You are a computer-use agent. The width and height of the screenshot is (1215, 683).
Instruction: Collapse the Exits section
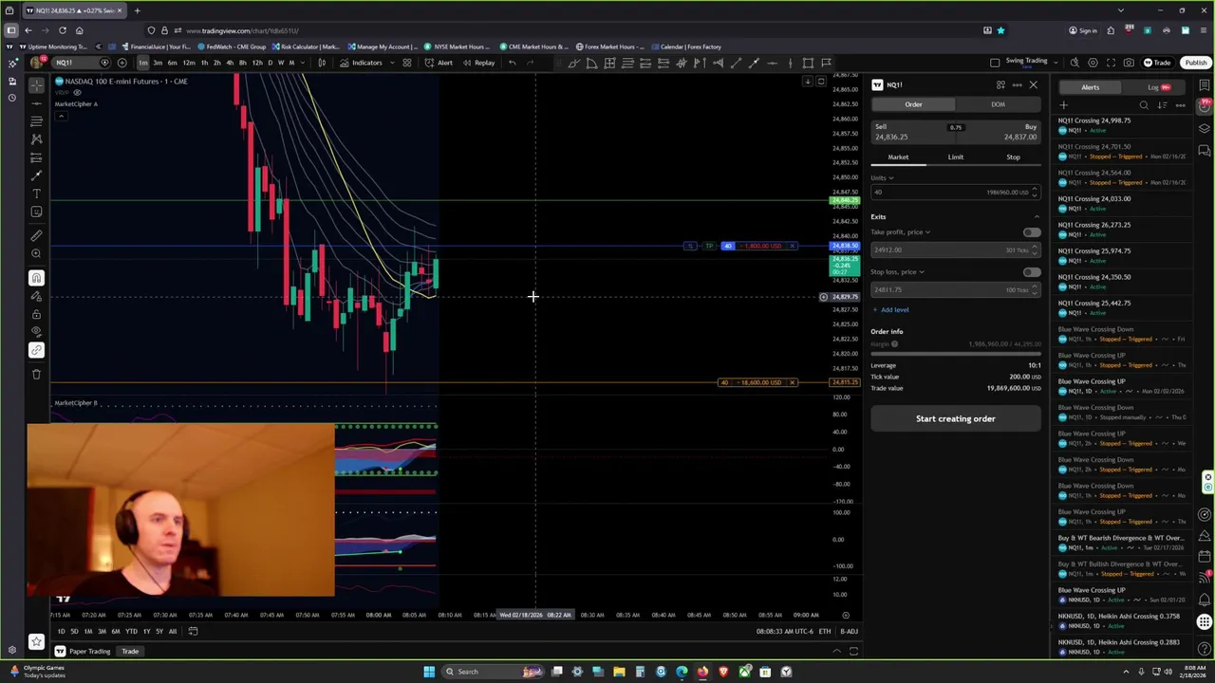(1036, 217)
